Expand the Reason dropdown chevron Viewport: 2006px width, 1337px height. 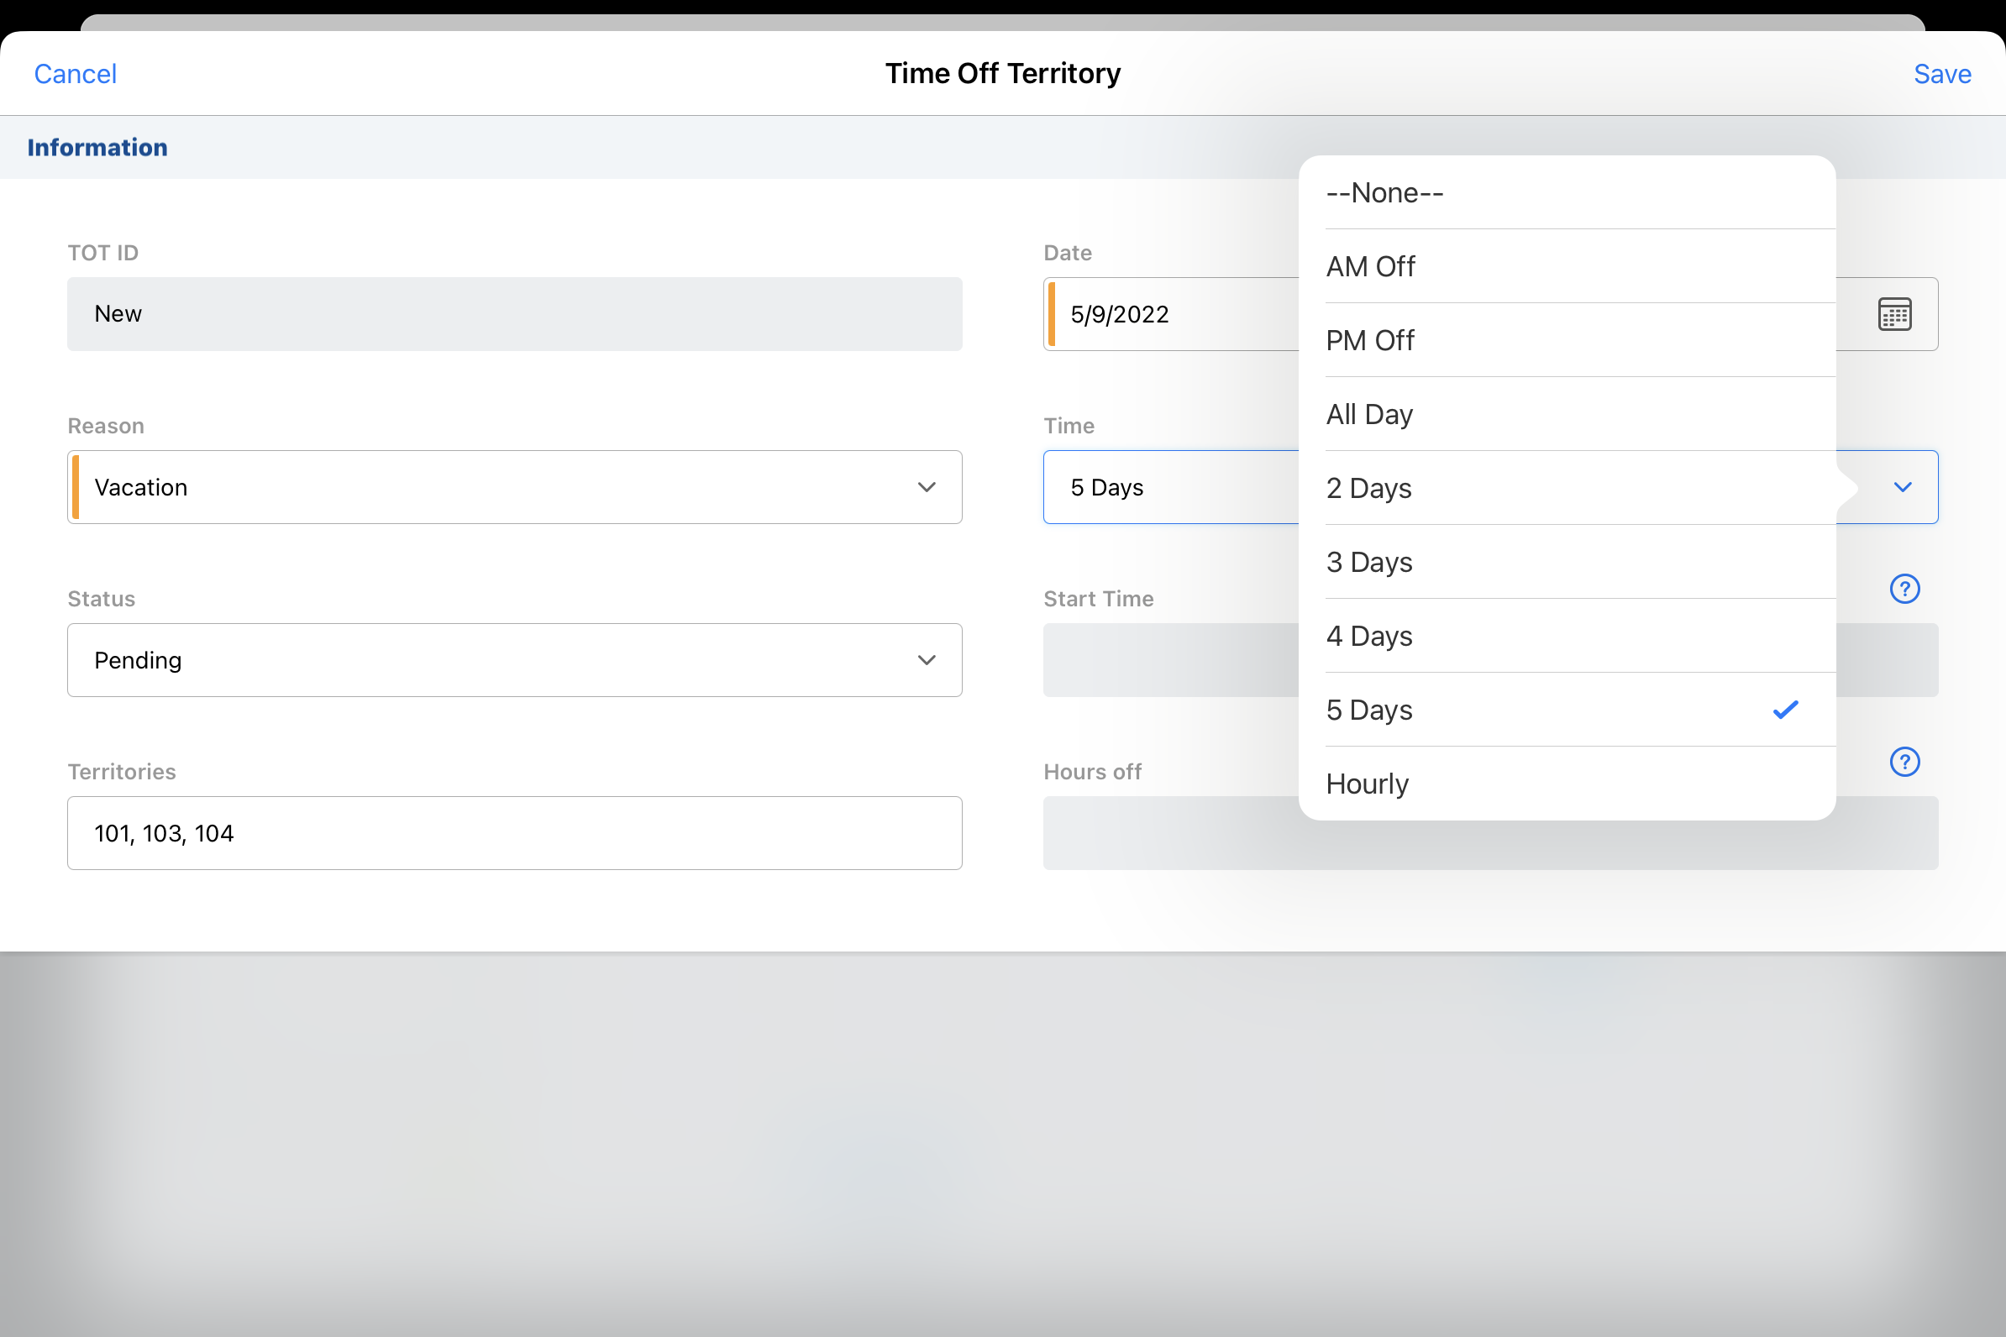[927, 487]
